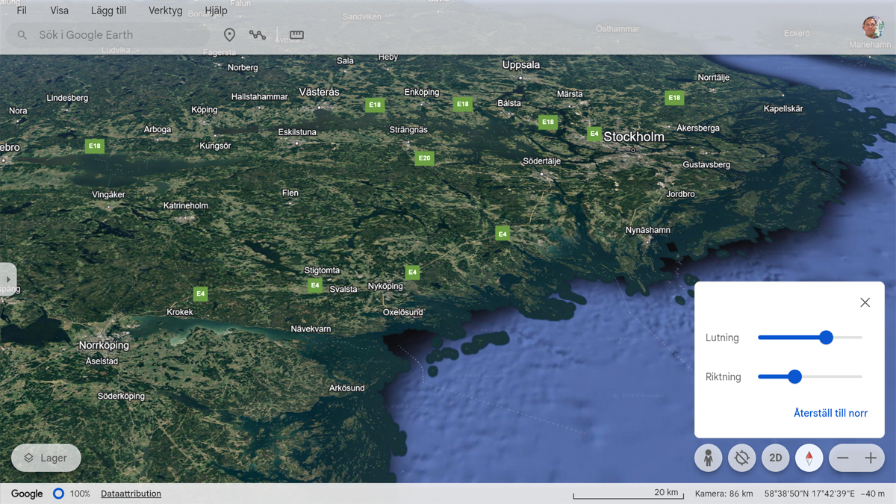This screenshot has width=896, height=504.
Task: Adjust the Lutning slider handle
Action: [826, 337]
